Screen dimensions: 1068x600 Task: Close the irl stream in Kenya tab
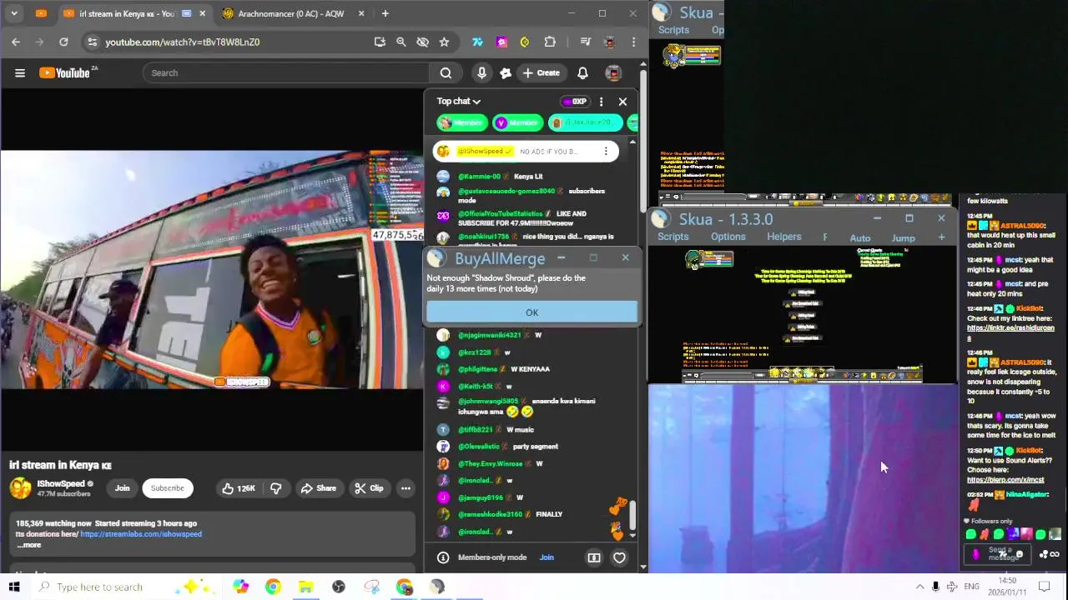point(202,13)
